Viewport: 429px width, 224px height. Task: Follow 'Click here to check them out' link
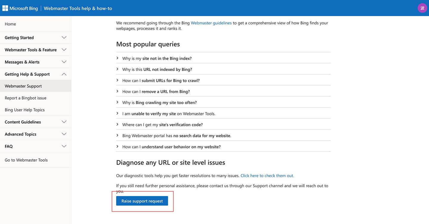coord(267,176)
